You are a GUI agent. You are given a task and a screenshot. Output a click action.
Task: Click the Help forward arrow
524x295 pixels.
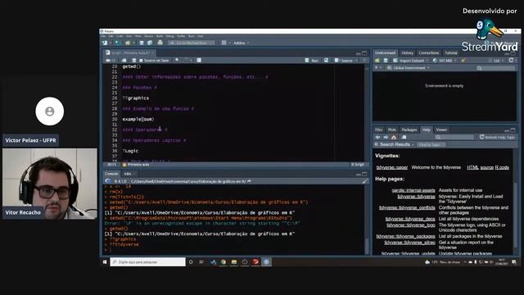[x=386, y=138]
